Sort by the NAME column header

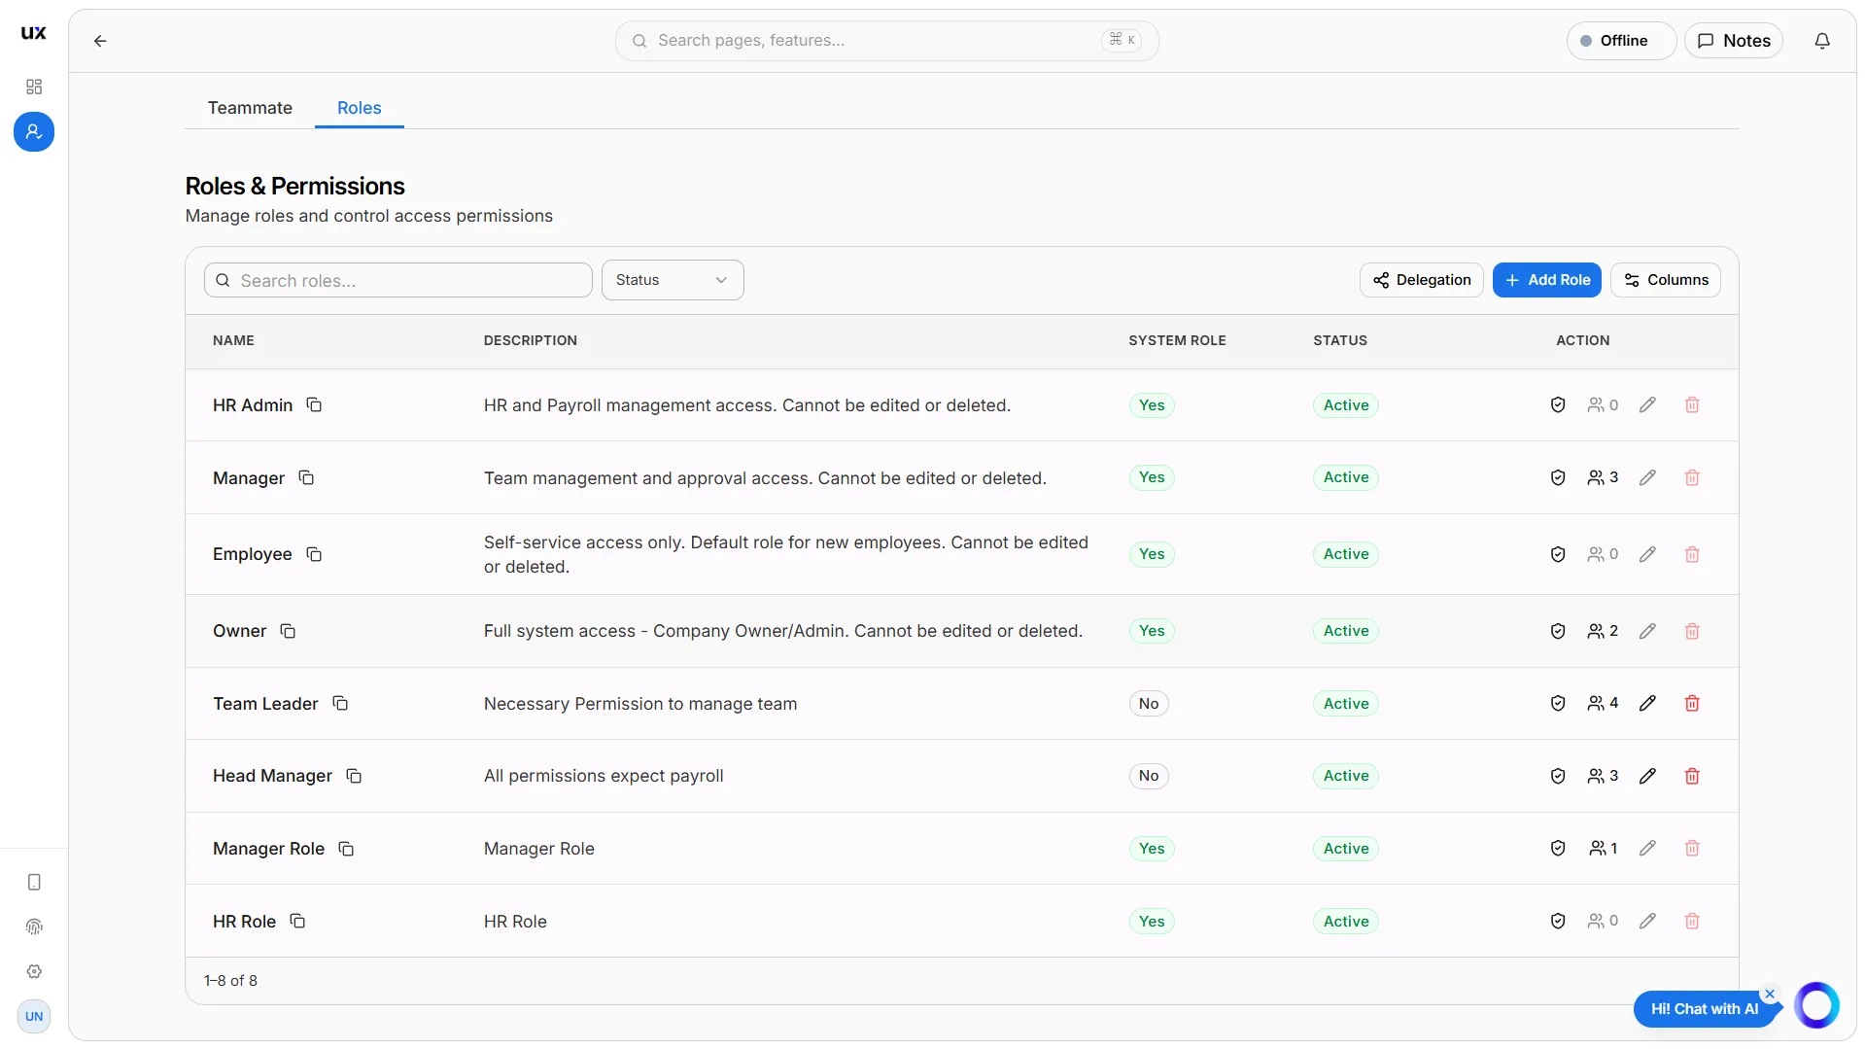pyautogui.click(x=233, y=340)
